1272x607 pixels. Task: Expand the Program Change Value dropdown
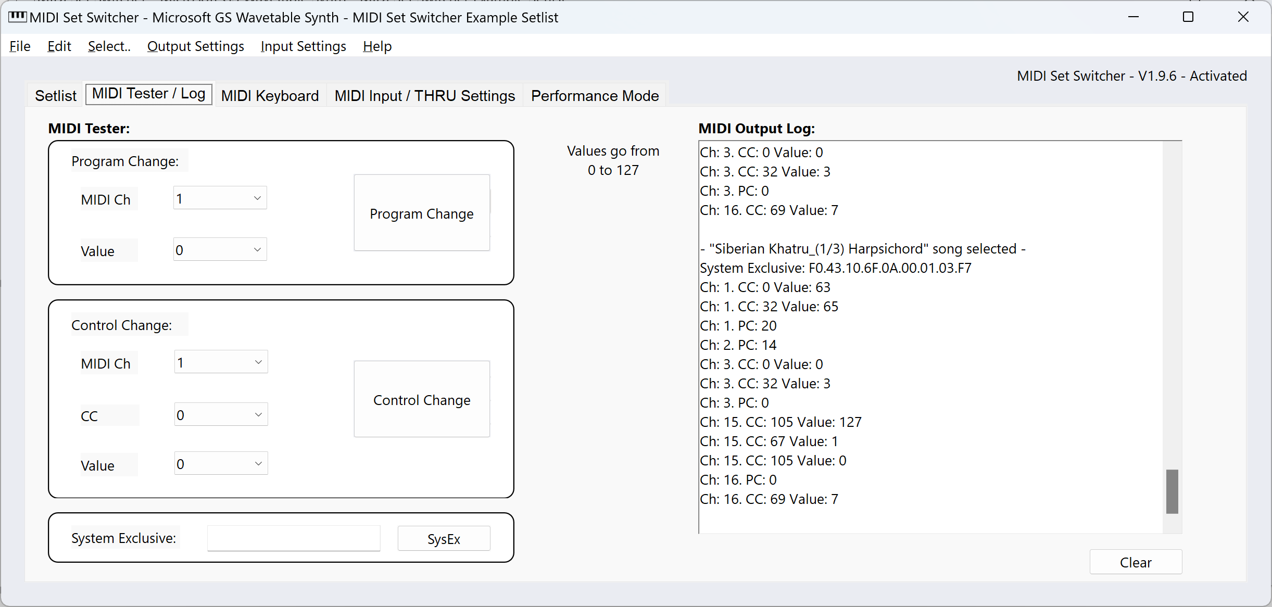pos(220,250)
